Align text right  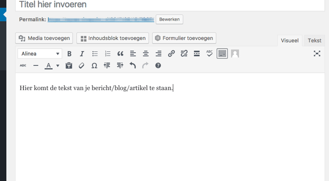pos(159,54)
